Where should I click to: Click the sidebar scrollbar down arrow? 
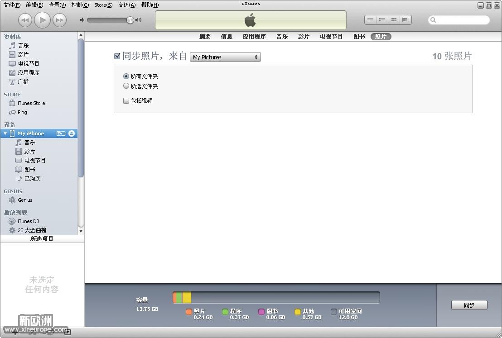(x=81, y=231)
